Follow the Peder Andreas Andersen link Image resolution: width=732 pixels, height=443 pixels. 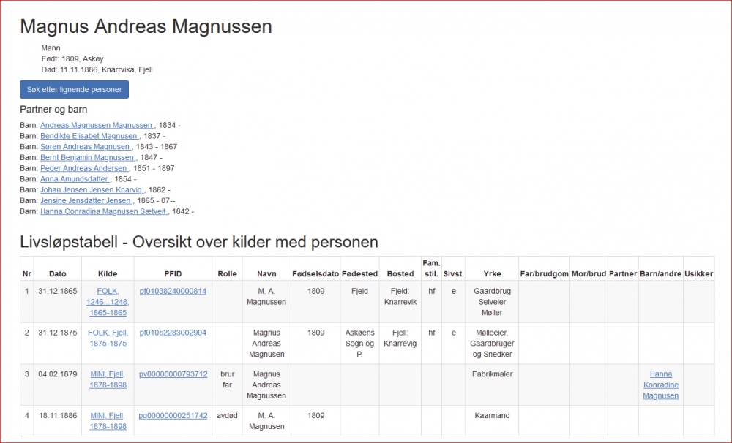pos(84,168)
